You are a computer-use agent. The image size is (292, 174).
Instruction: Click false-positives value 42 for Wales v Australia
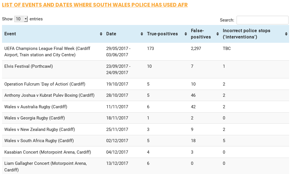point(193,107)
